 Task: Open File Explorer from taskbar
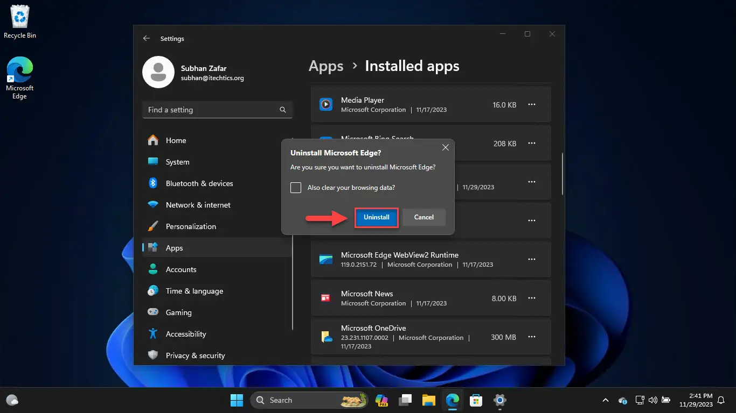tap(428, 400)
